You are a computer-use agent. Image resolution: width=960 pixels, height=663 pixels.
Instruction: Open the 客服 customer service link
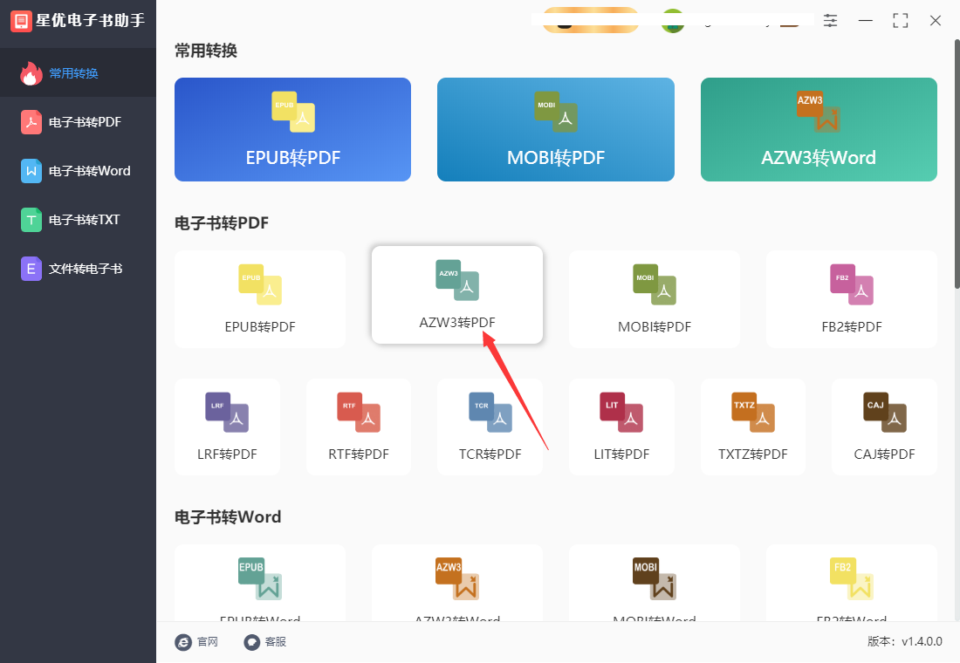click(276, 641)
